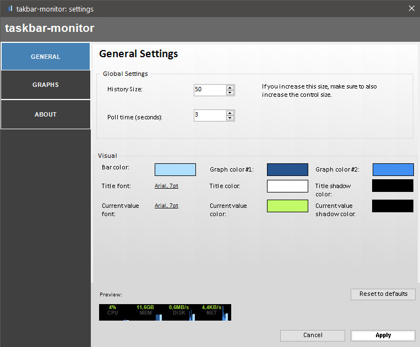Click the 'Bar color:' label
This screenshot has height=347, width=420.
tap(116, 168)
